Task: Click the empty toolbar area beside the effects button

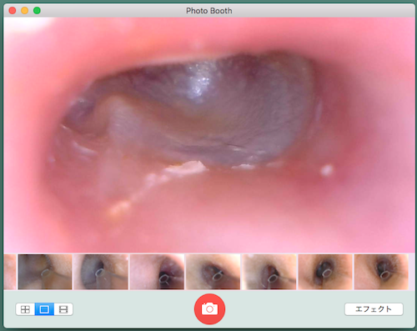Action: tap(284, 309)
